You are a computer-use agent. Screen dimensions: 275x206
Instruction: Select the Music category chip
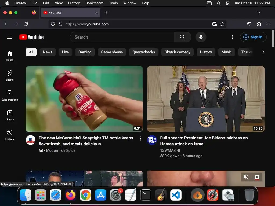[x=227, y=52]
